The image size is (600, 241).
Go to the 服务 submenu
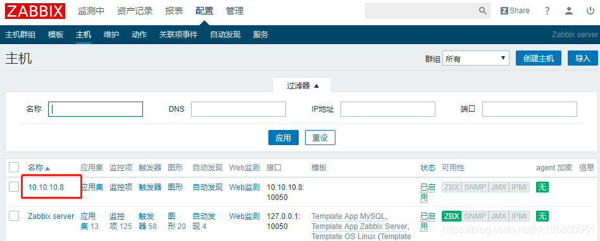[261, 35]
